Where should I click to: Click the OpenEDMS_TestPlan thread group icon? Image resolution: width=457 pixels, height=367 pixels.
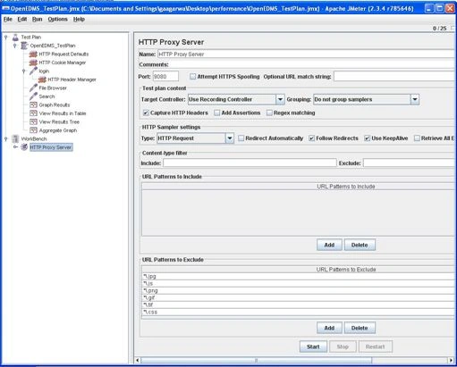(24, 46)
